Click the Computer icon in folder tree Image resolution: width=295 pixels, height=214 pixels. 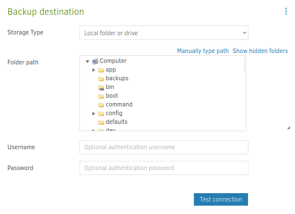[95, 61]
